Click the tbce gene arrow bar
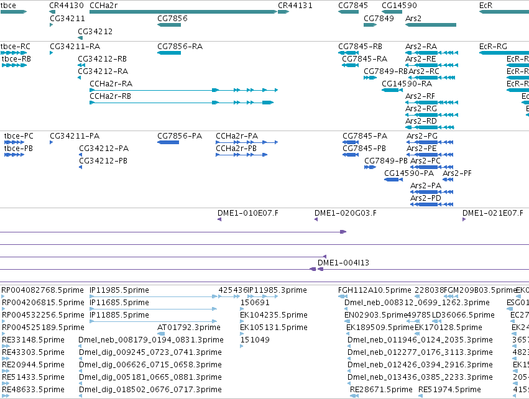This screenshot has width=529, height=399. (x=14, y=12)
